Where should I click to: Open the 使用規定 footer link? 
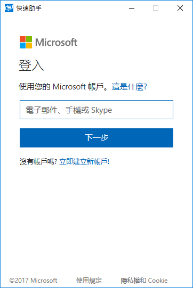pos(89,281)
